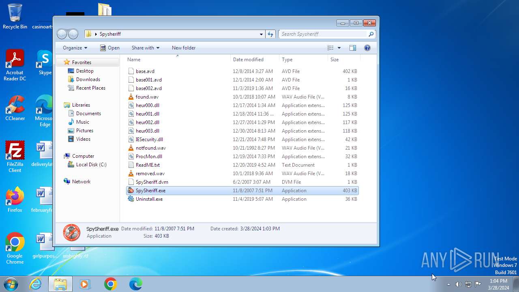Click the Start button orb
This screenshot has height=292, width=519.
[11, 284]
